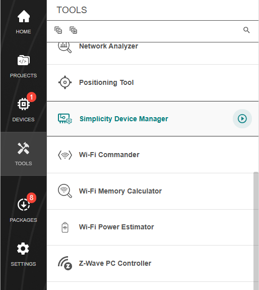This screenshot has width=259, height=290.
Task: Click the Z-Wave PC Controller icon
Action: (65, 263)
